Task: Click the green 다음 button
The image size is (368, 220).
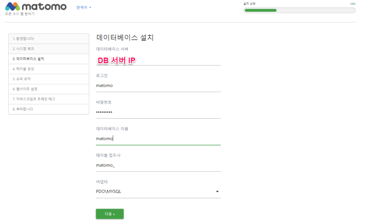Action: [109, 214]
